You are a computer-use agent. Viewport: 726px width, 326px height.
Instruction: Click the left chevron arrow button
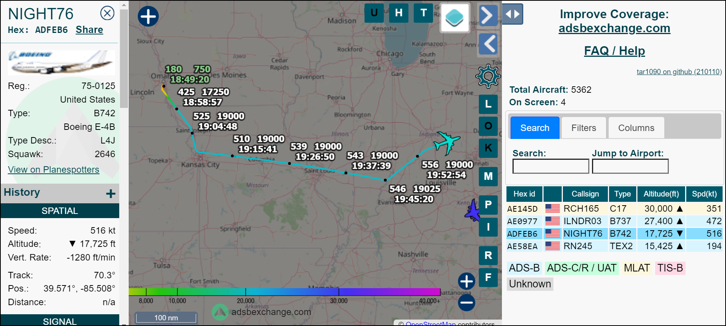tap(488, 44)
